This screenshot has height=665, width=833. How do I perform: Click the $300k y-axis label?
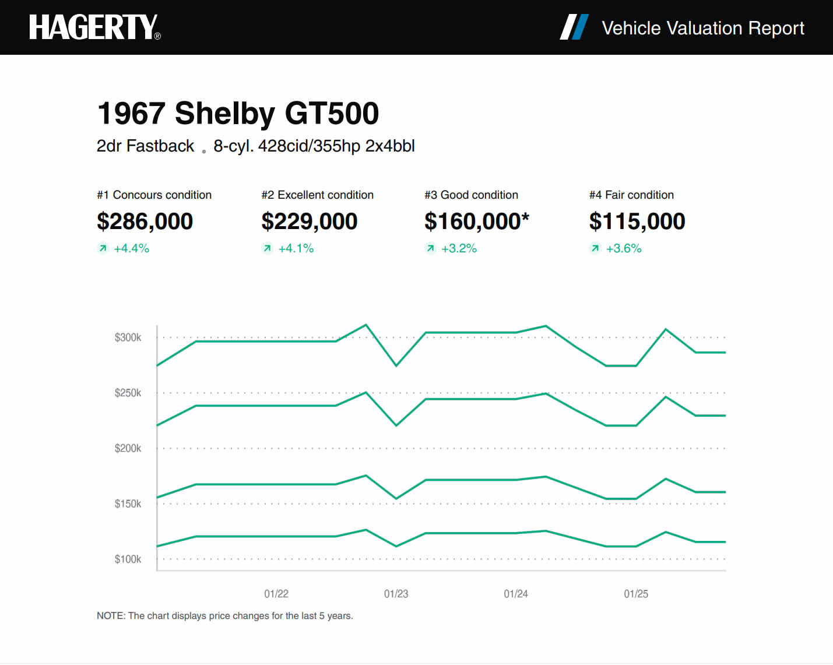point(128,337)
